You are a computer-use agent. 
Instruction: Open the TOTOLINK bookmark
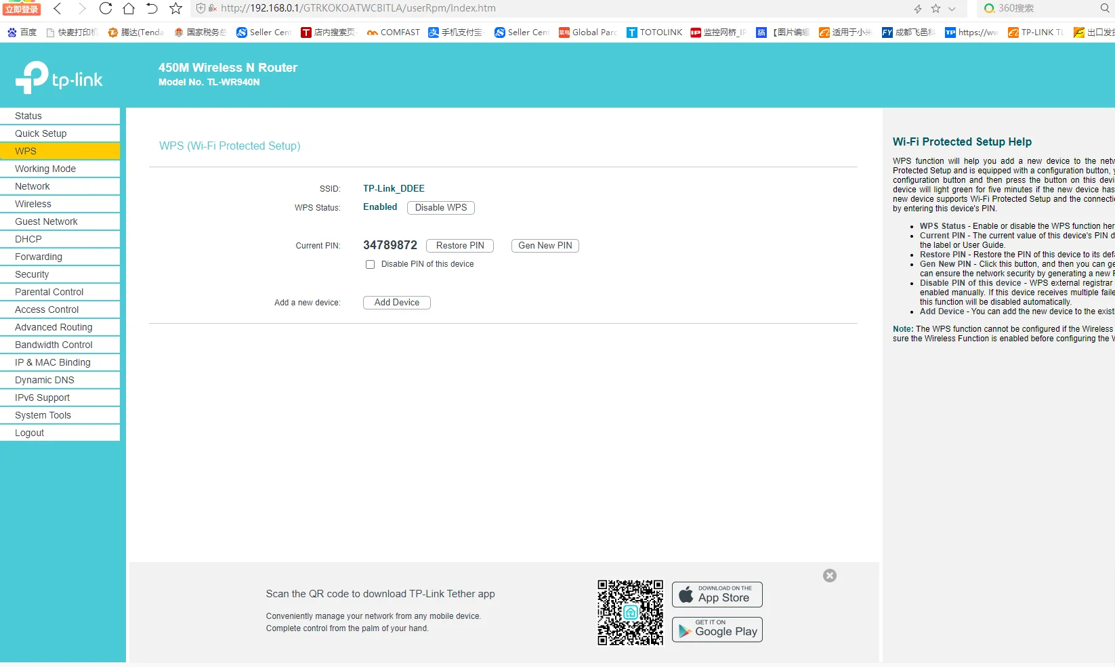(654, 32)
